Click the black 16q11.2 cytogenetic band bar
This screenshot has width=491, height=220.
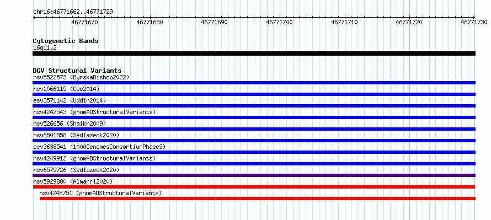254,53
